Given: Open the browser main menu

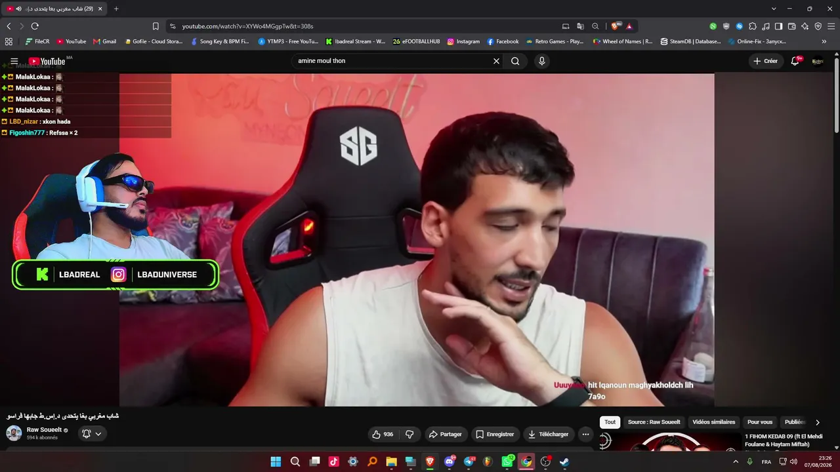Looking at the screenshot, I should pyautogui.click(x=831, y=26).
